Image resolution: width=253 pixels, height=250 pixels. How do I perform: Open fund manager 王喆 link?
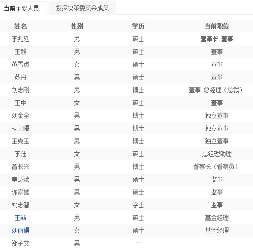click(21, 218)
